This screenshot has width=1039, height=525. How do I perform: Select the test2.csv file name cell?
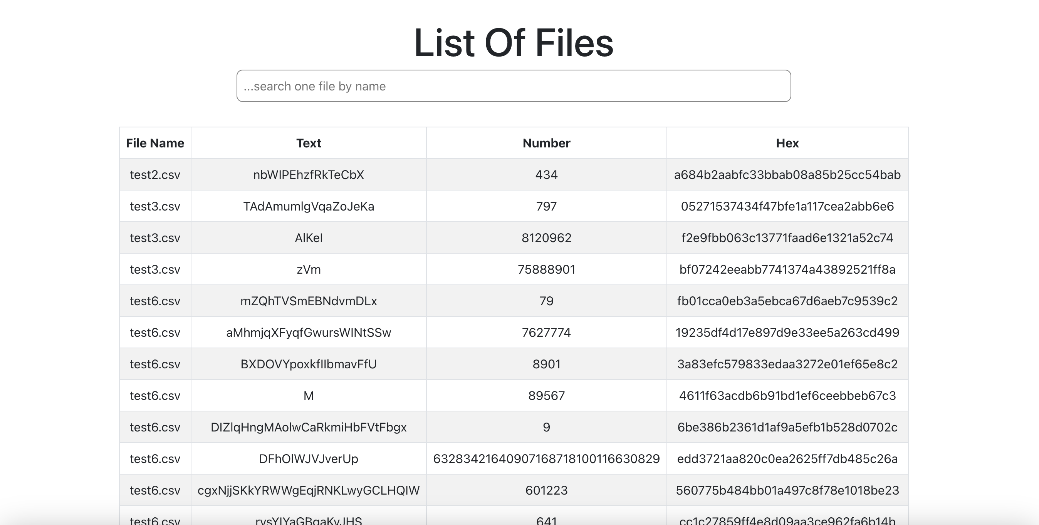tap(155, 174)
